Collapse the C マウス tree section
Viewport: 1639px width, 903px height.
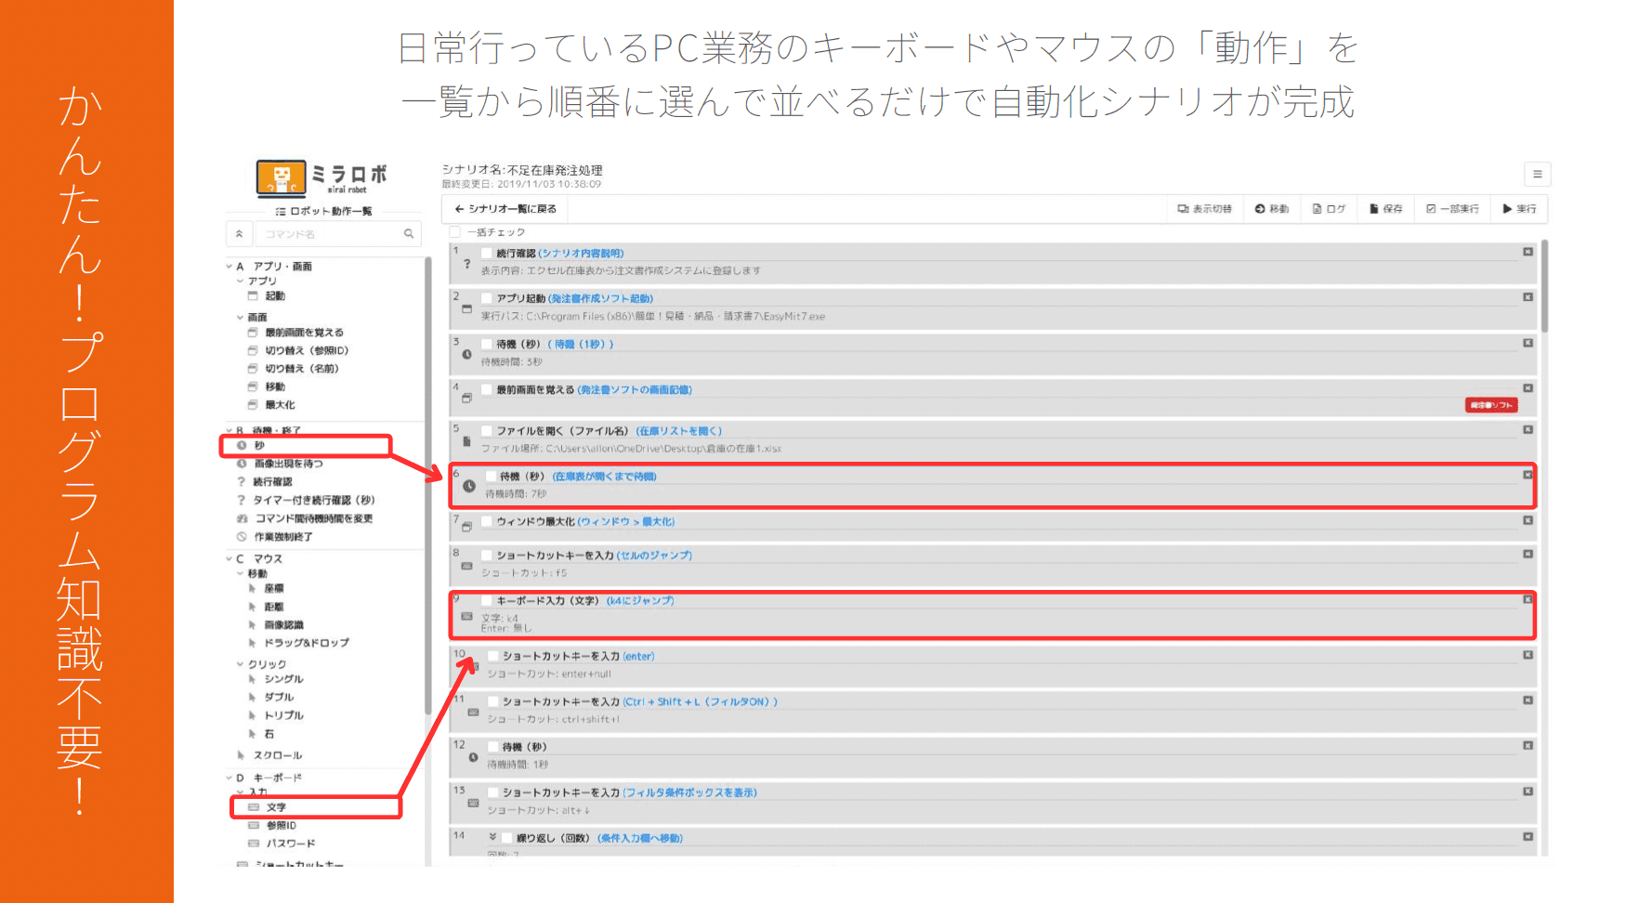(229, 559)
